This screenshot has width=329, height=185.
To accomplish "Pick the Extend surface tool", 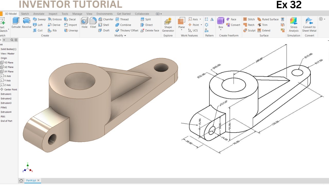I will [x=264, y=30].
